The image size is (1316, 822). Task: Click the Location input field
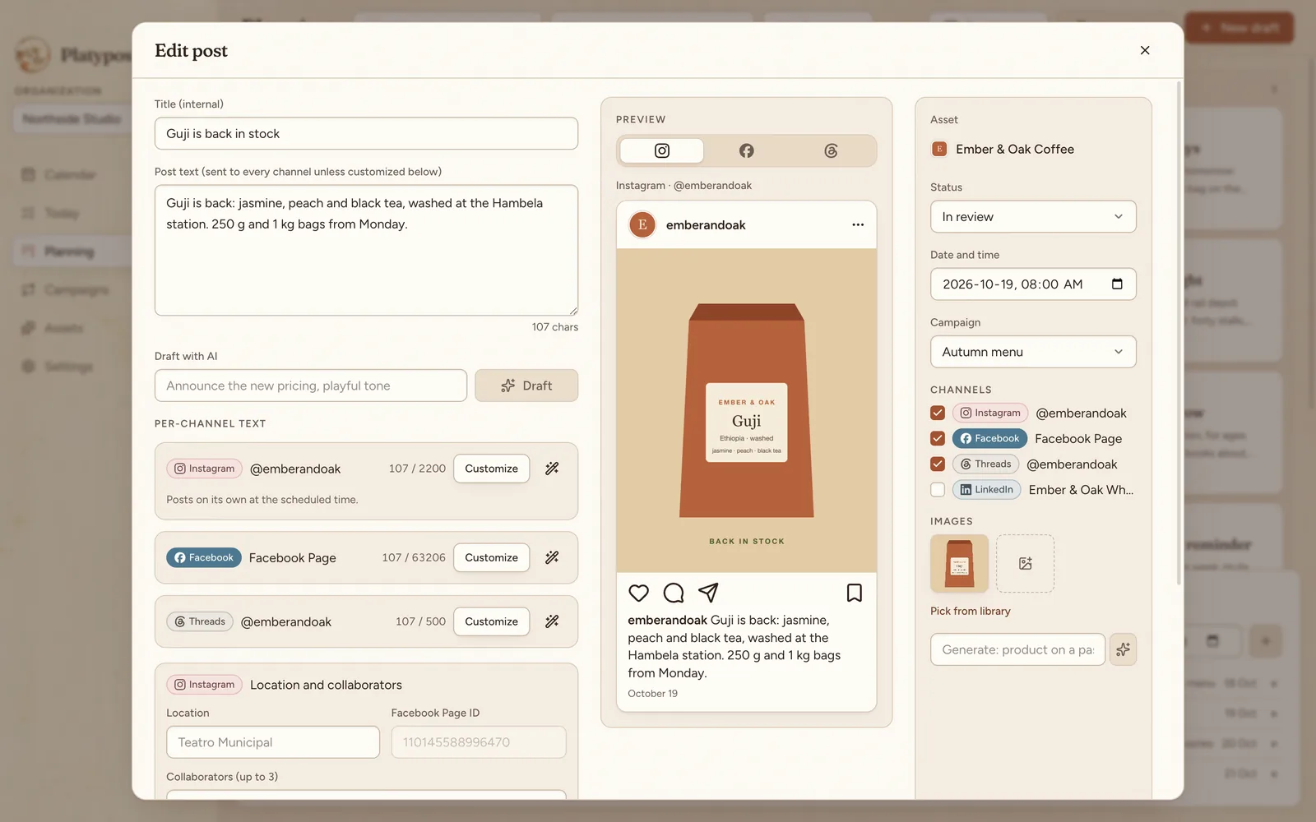click(273, 742)
